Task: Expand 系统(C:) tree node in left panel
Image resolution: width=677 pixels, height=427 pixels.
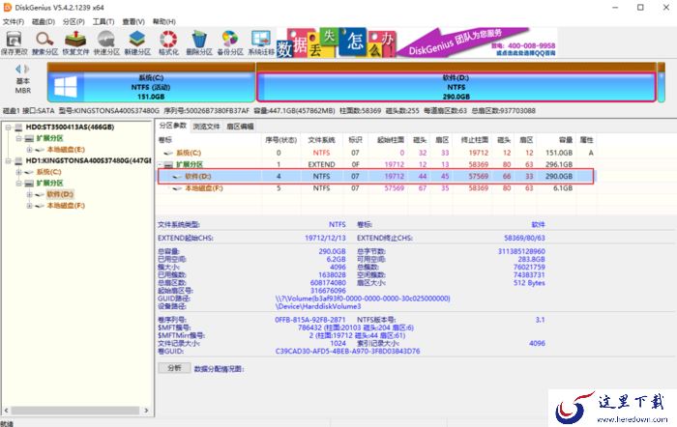Action: tap(18, 172)
